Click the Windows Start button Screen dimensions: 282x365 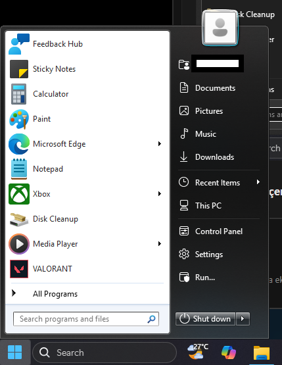pyautogui.click(x=15, y=353)
